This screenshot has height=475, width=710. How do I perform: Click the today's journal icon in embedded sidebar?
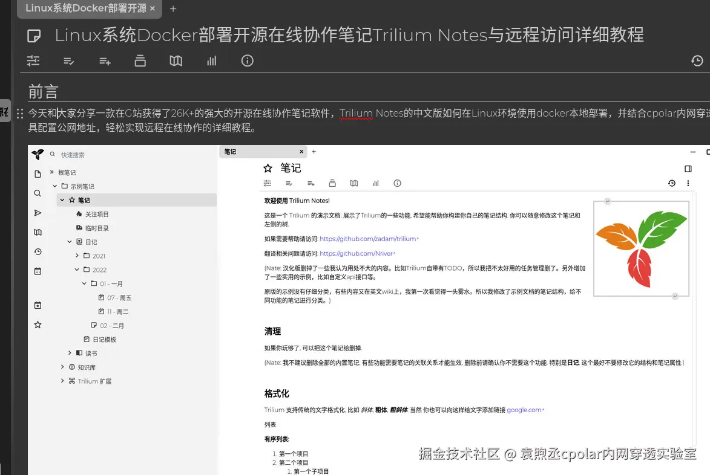[38, 306]
